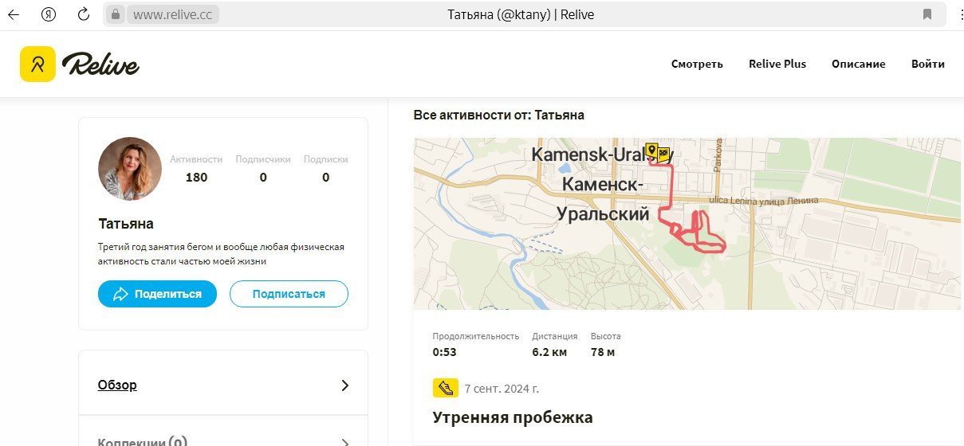
Task: Click the Продолжительность value 0:53
Action: pyautogui.click(x=445, y=352)
